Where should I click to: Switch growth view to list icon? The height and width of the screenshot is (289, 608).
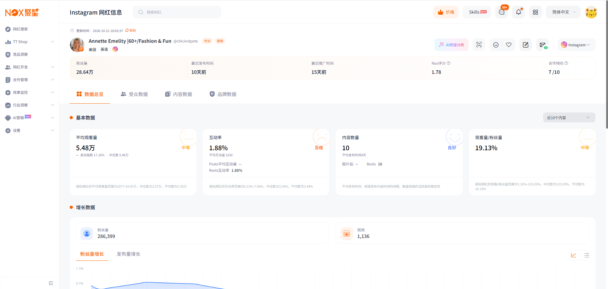[x=586, y=255]
